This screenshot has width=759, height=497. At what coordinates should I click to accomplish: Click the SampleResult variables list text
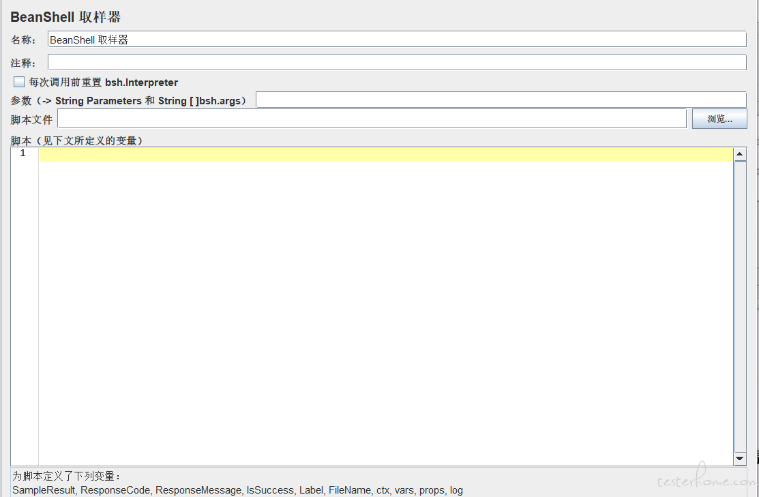point(237,490)
